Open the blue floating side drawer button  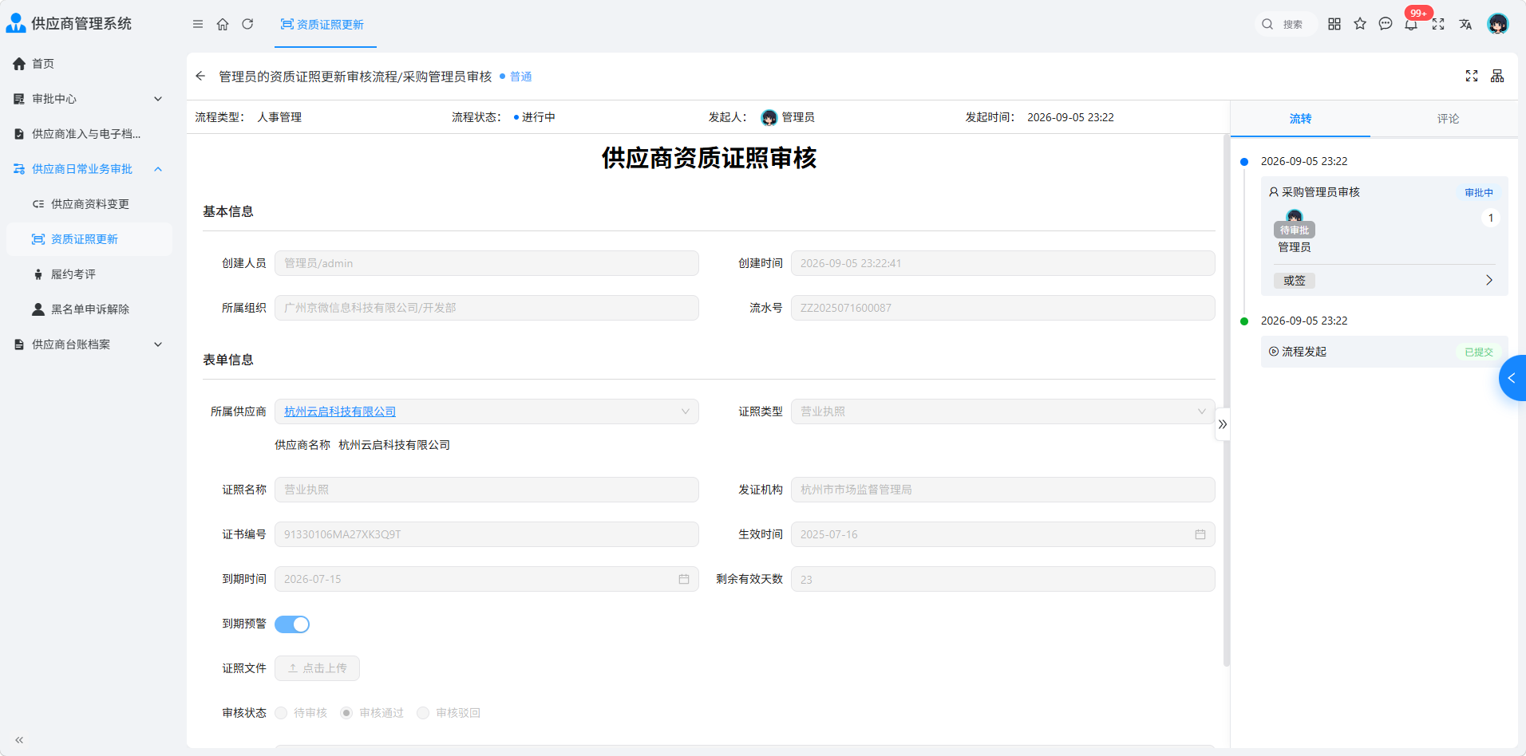(x=1512, y=378)
